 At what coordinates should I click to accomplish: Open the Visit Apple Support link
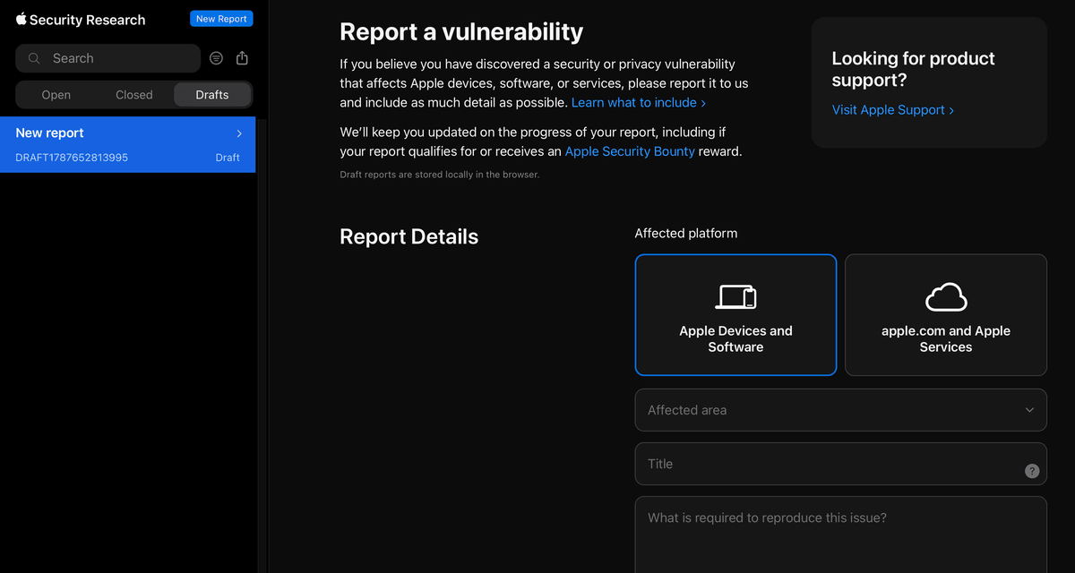(x=893, y=109)
